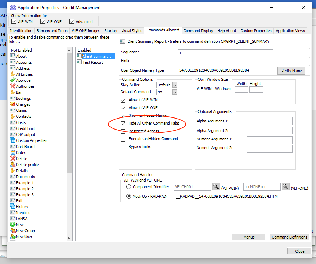Enable Execute as Hidden Command
This screenshot has height=264, width=316.
(123, 139)
